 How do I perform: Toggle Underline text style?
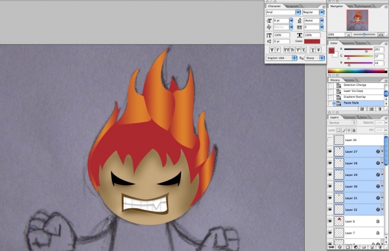[312, 50]
